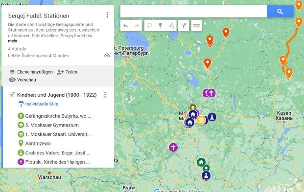The width and height of the screenshot is (304, 192).
Task: Click Ebene hinzufügen
Action: click(31, 72)
